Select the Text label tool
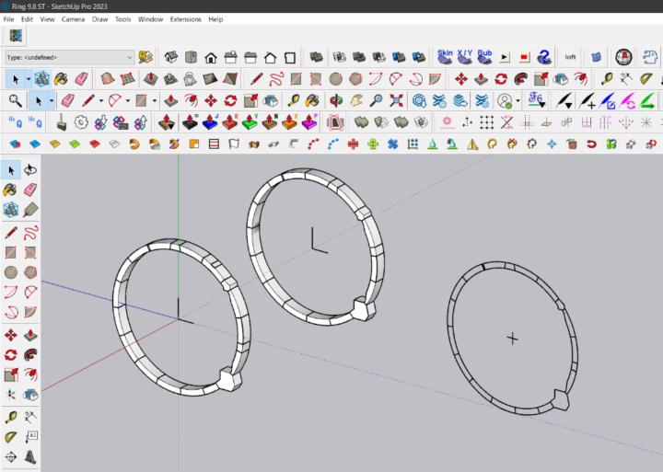Viewport: 663px width, 472px height. pyautogui.click(x=30, y=436)
